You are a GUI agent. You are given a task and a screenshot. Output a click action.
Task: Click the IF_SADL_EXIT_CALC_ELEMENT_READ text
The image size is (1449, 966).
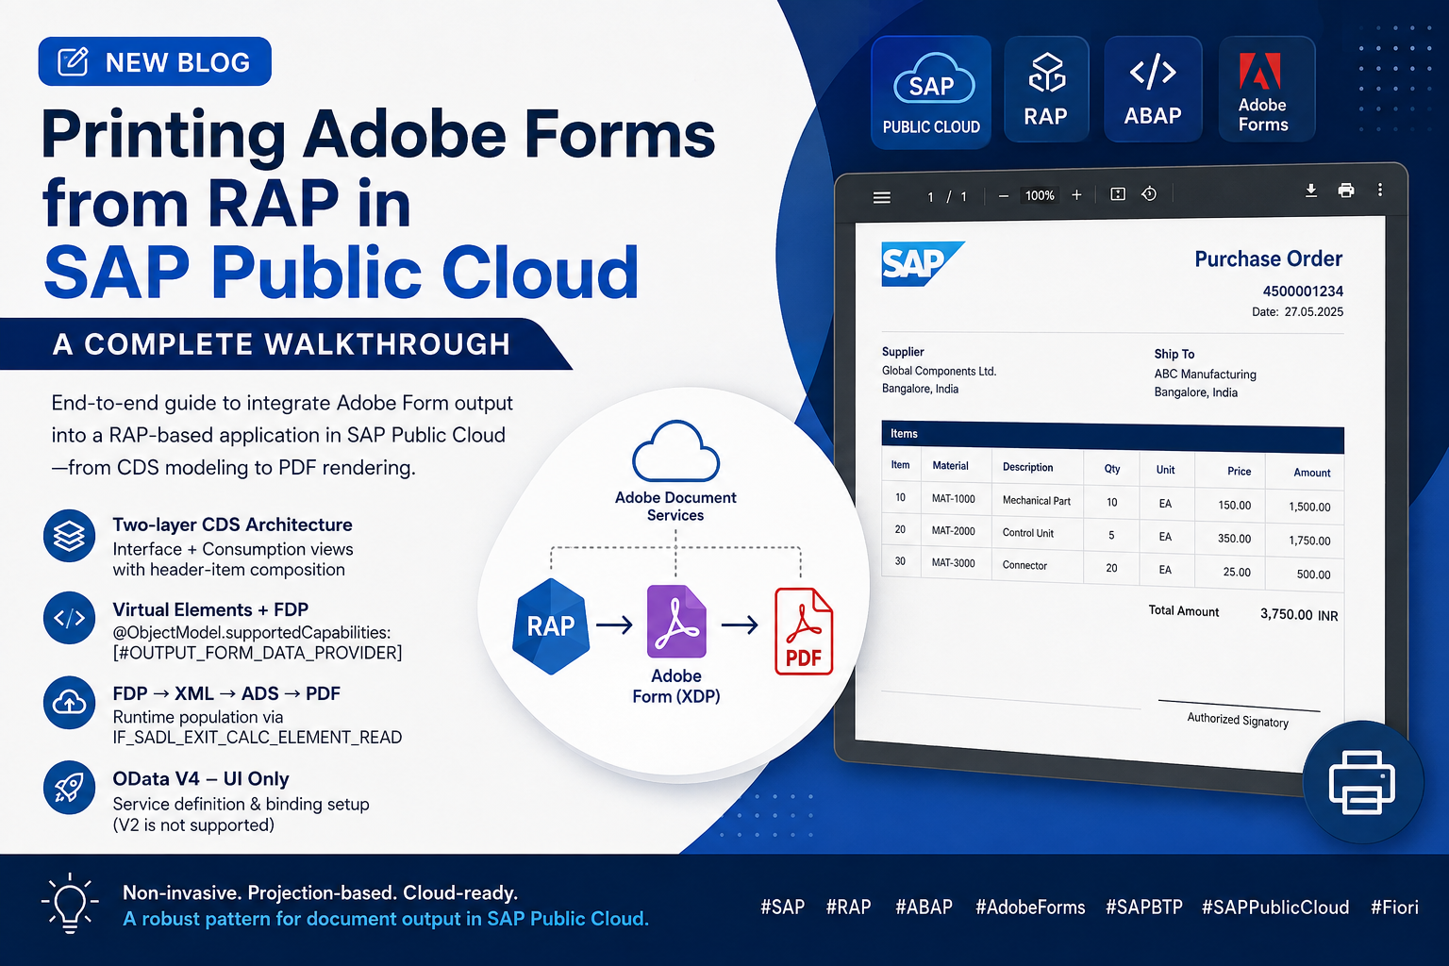click(258, 738)
